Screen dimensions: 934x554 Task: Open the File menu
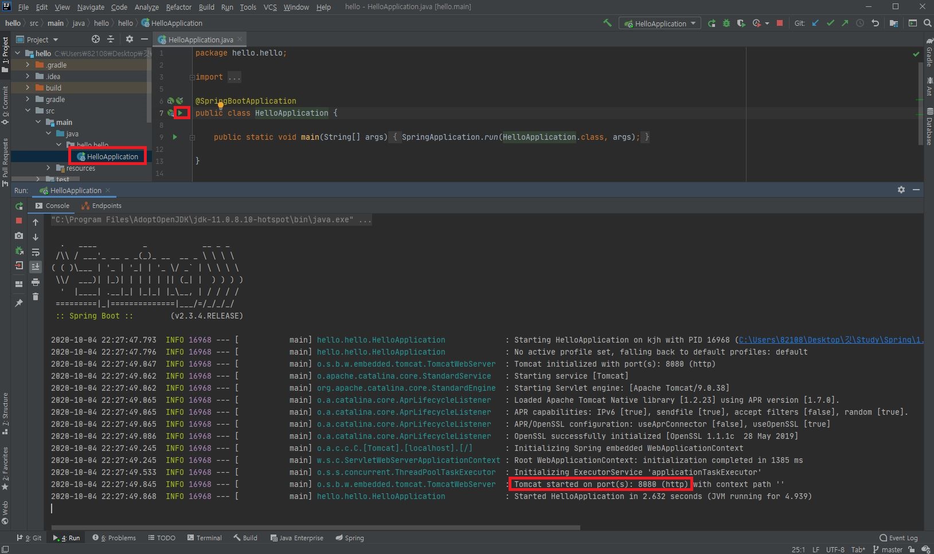click(x=23, y=7)
